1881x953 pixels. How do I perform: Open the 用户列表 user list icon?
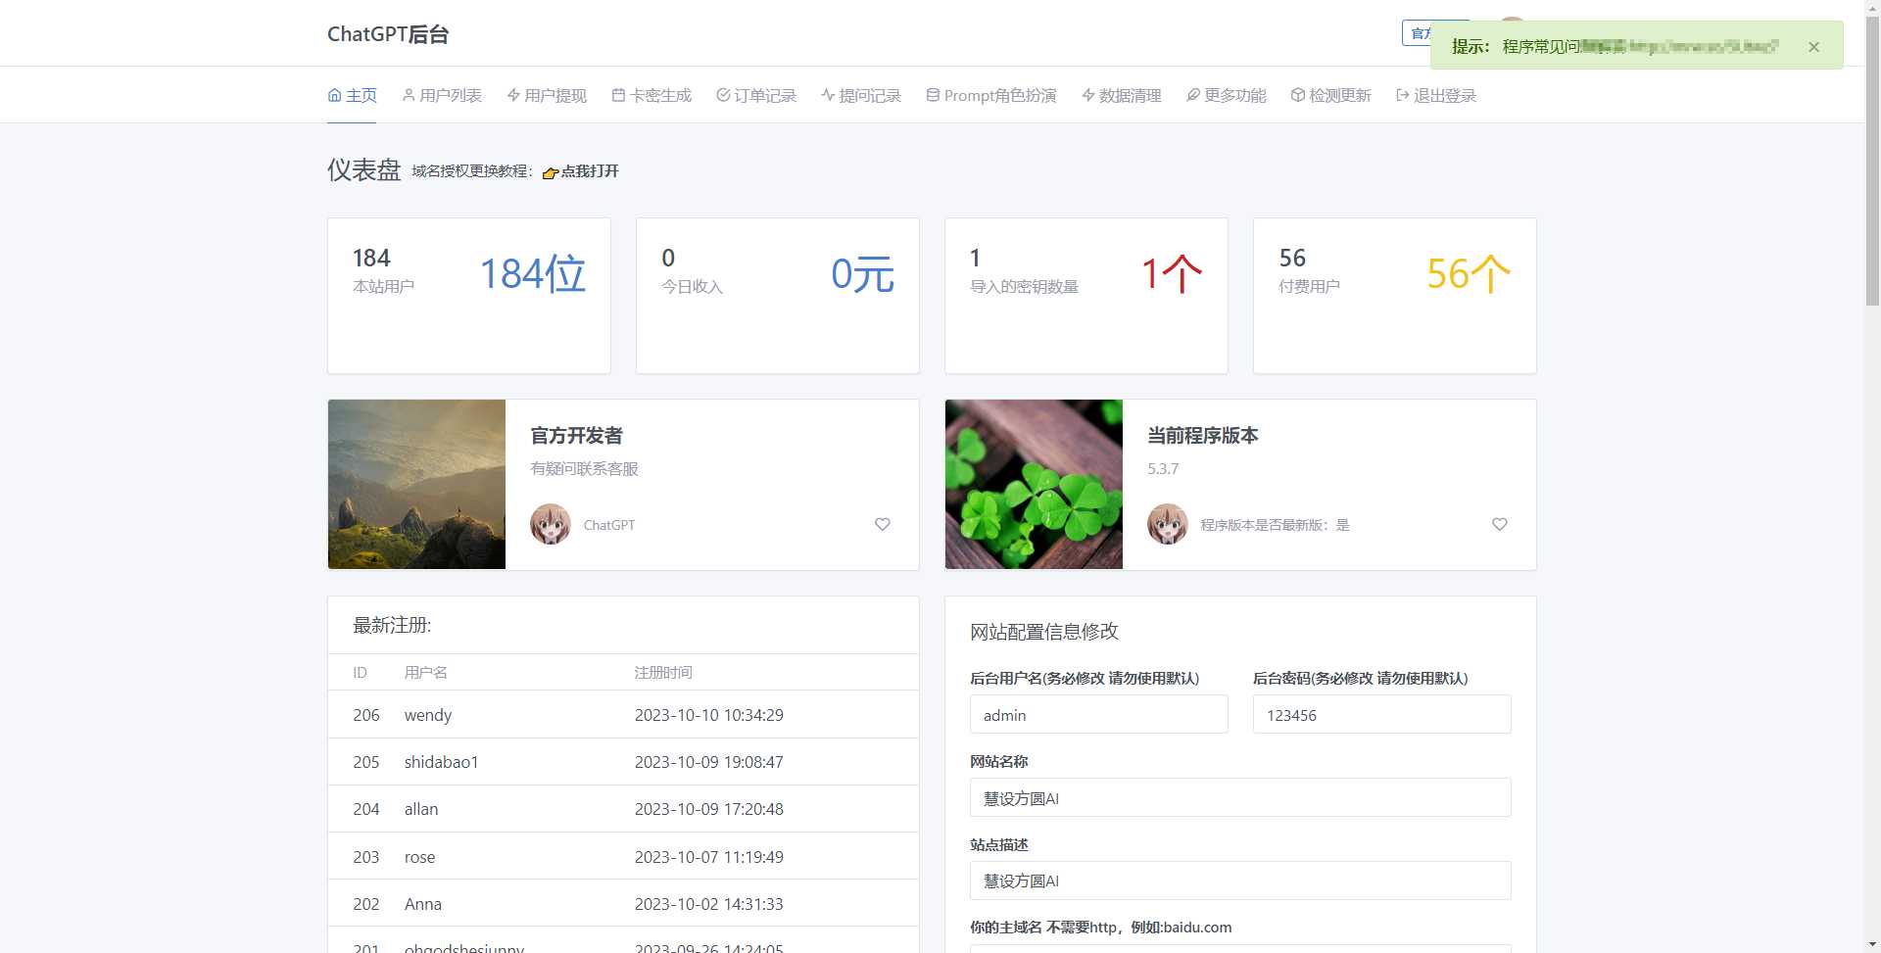408,95
